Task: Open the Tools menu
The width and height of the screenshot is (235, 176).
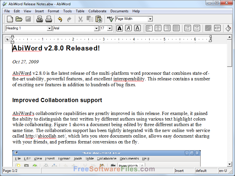Action: 67,11
